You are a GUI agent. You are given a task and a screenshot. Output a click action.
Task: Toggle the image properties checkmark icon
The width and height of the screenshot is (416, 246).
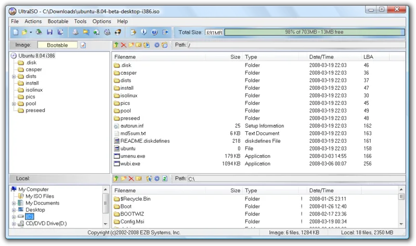[83, 45]
